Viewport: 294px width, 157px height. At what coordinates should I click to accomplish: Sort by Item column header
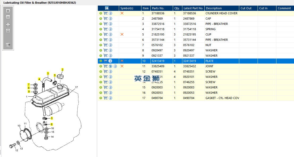pyautogui.click(x=146, y=8)
